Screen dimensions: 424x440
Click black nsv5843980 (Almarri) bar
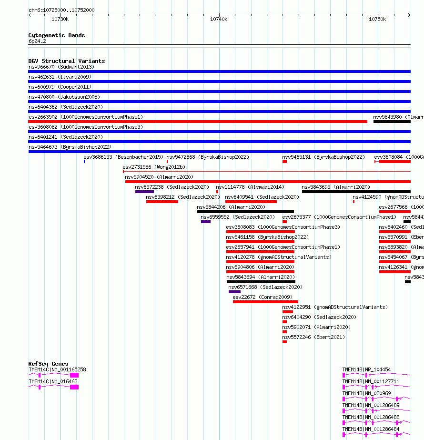392,122
